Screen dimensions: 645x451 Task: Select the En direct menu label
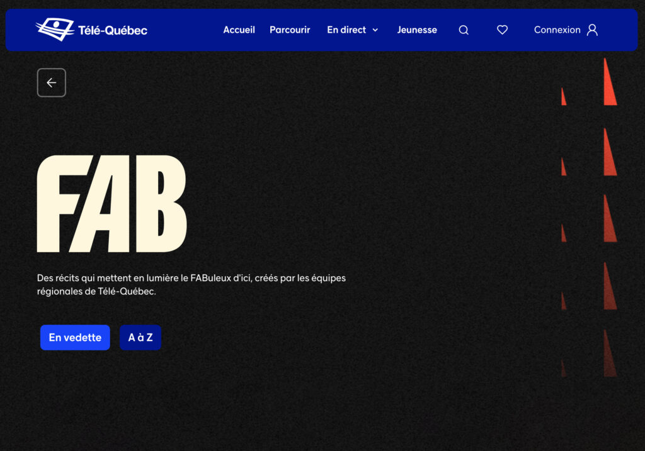346,30
